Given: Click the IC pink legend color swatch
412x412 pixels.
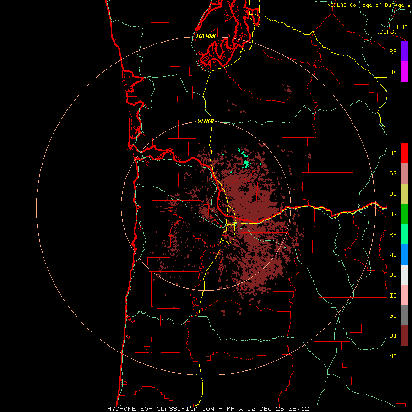Looking at the screenshot, I should click(404, 295).
